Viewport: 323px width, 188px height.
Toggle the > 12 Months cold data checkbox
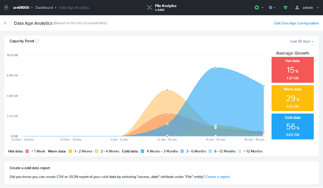click(x=239, y=151)
